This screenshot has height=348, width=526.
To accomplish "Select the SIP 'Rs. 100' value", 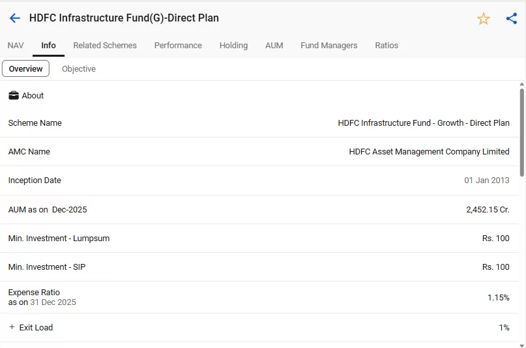I will (496, 267).
